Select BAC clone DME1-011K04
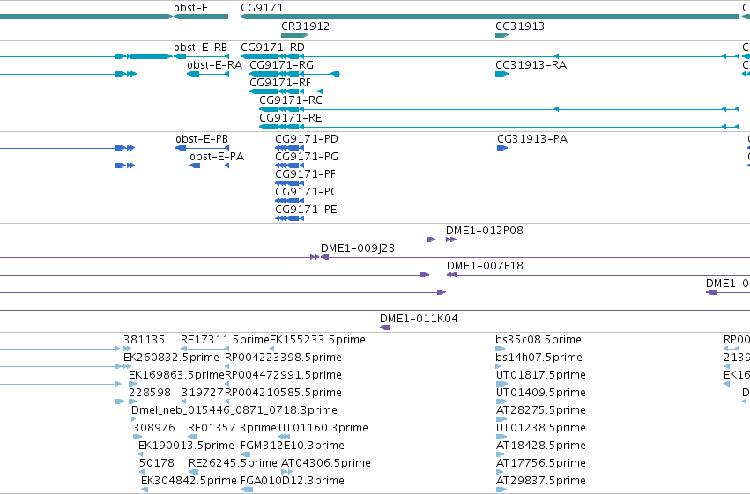The image size is (750, 494). (x=419, y=319)
